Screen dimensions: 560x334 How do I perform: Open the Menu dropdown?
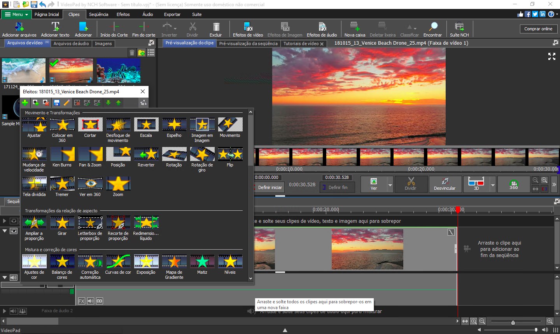pyautogui.click(x=16, y=14)
